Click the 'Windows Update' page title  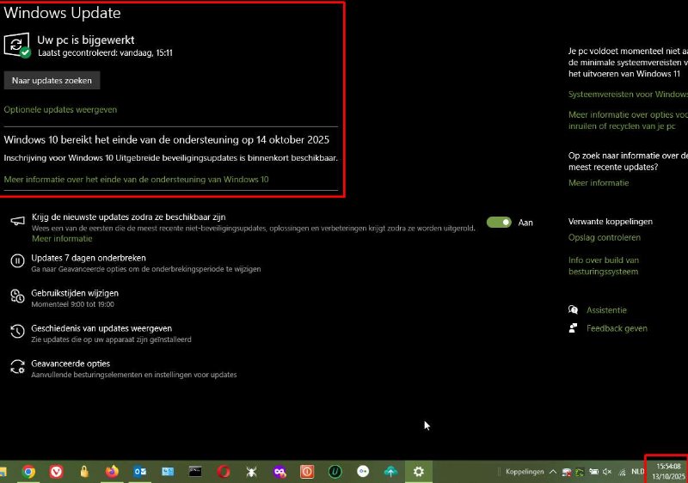(62, 13)
